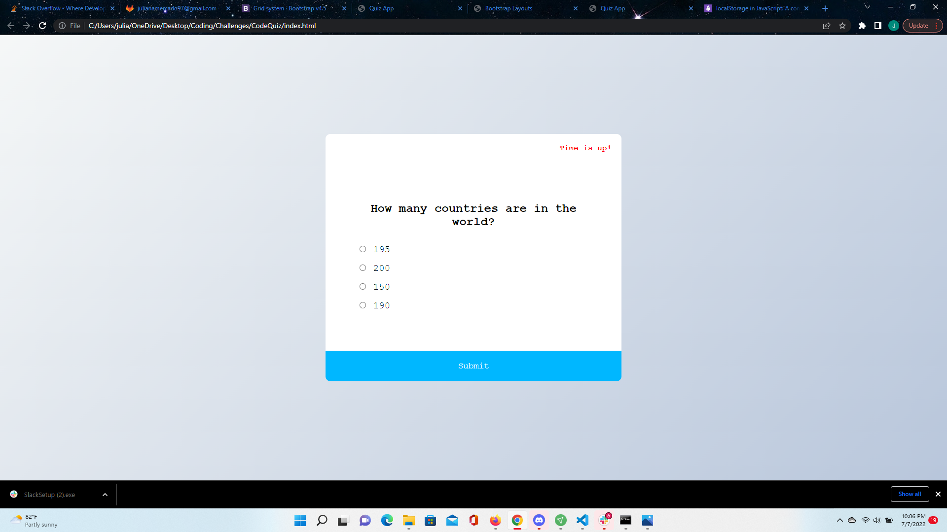The height and width of the screenshot is (532, 947).
Task: Expand options for SlackSetup (2).exe download
Action: (105, 494)
